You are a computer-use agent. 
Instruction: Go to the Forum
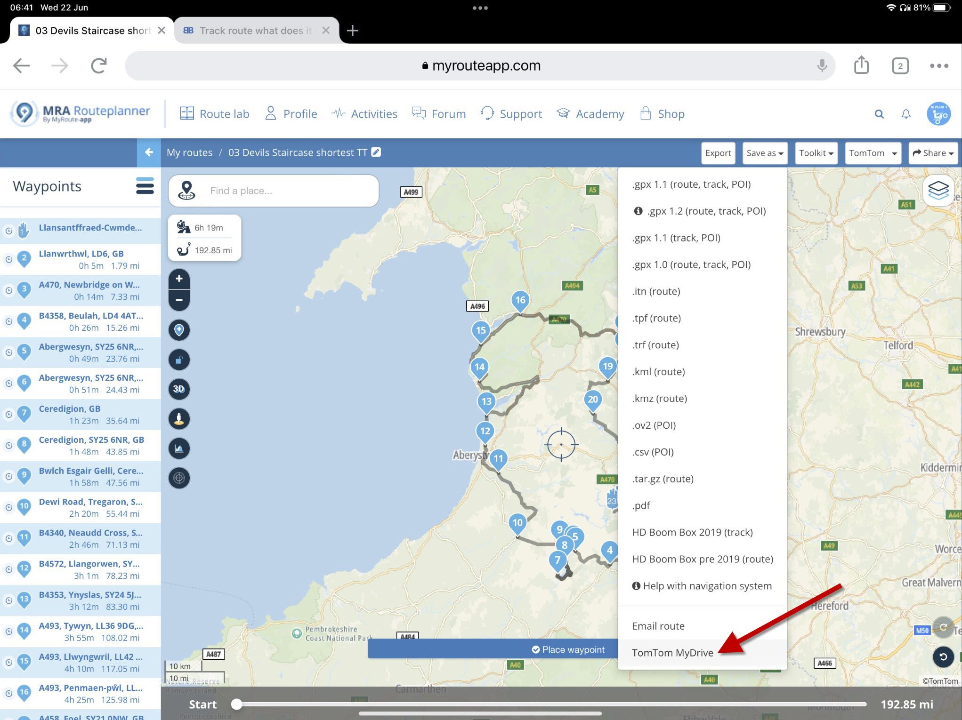[x=439, y=114]
